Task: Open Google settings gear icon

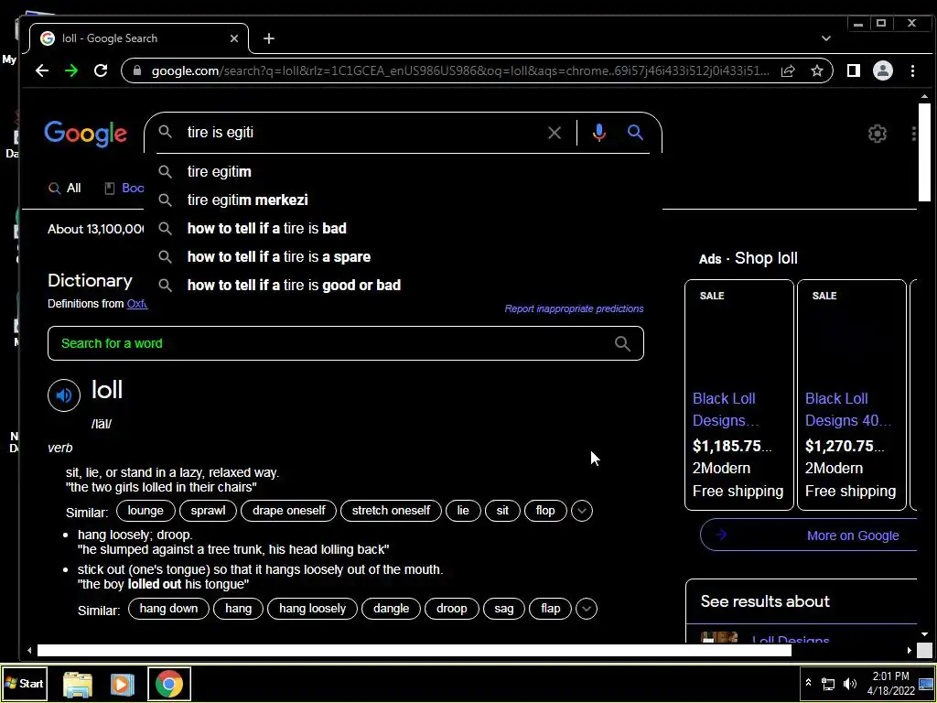Action: 878,134
